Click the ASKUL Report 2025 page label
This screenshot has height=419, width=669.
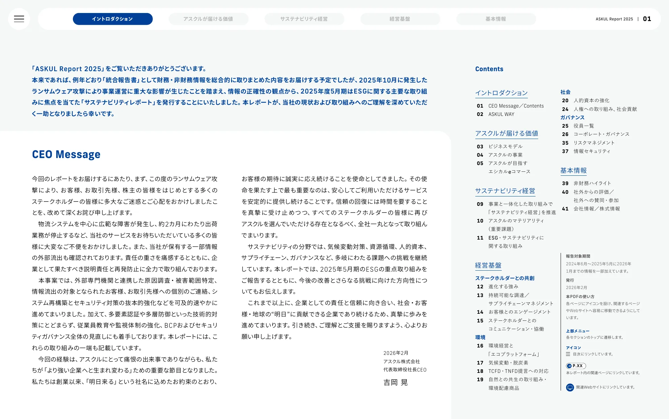coord(614,19)
